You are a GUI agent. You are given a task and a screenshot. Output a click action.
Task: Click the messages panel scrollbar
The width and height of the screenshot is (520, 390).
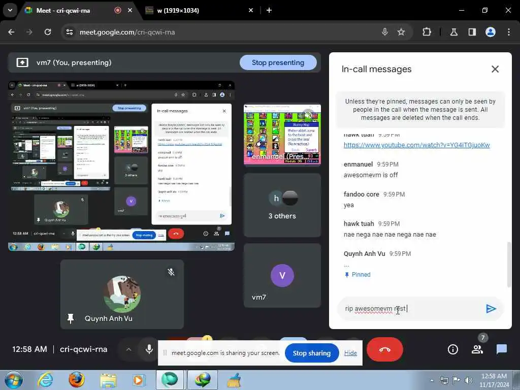point(509,265)
